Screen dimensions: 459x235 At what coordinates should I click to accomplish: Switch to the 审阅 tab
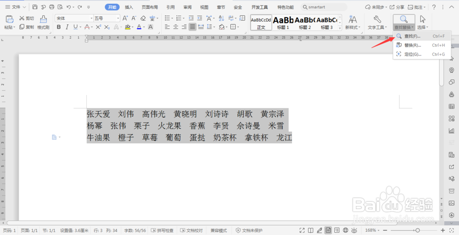pos(187,7)
